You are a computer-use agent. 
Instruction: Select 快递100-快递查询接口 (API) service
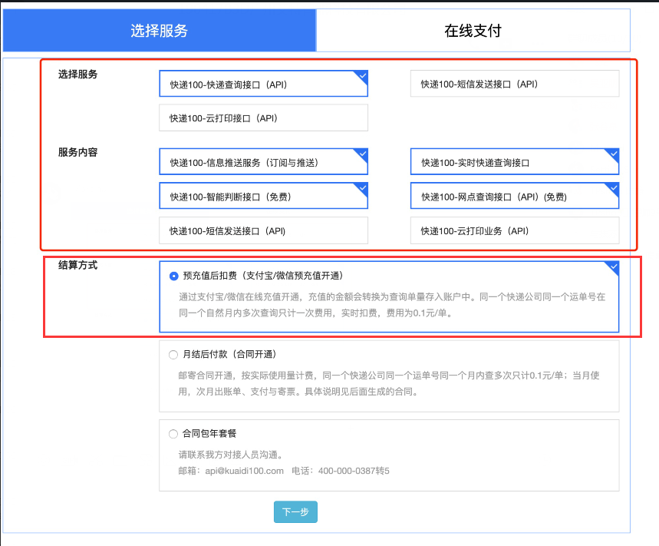tap(263, 84)
